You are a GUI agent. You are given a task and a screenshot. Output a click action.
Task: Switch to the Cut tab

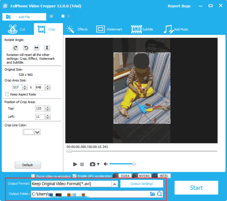click(x=17, y=29)
